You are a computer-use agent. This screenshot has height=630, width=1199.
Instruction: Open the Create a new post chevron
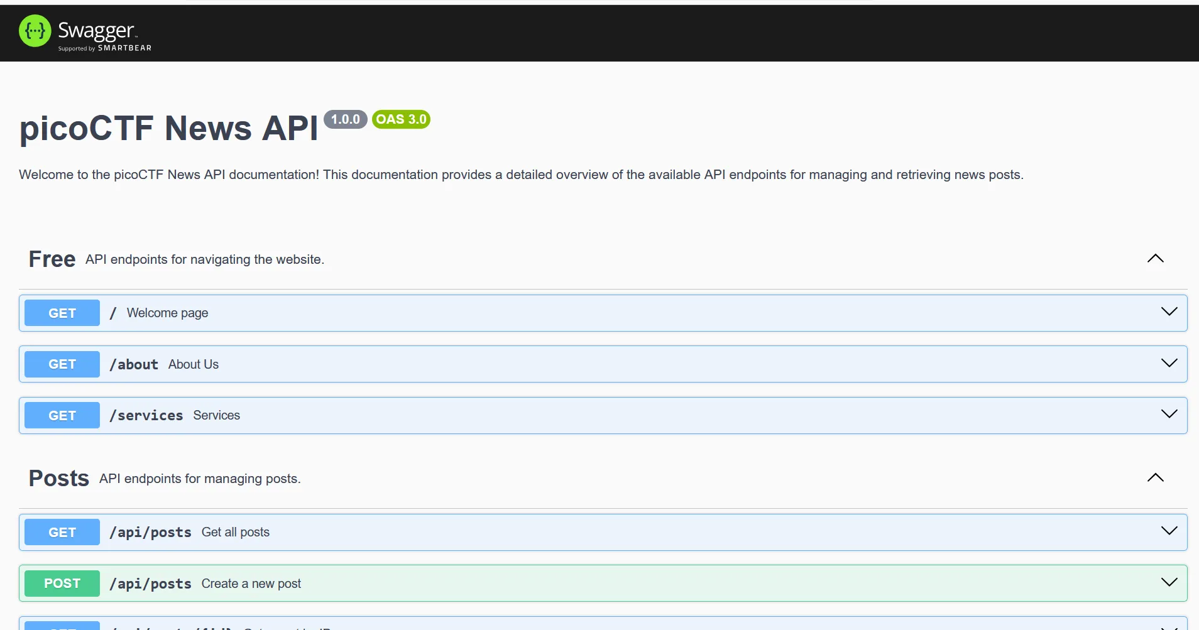1169,583
